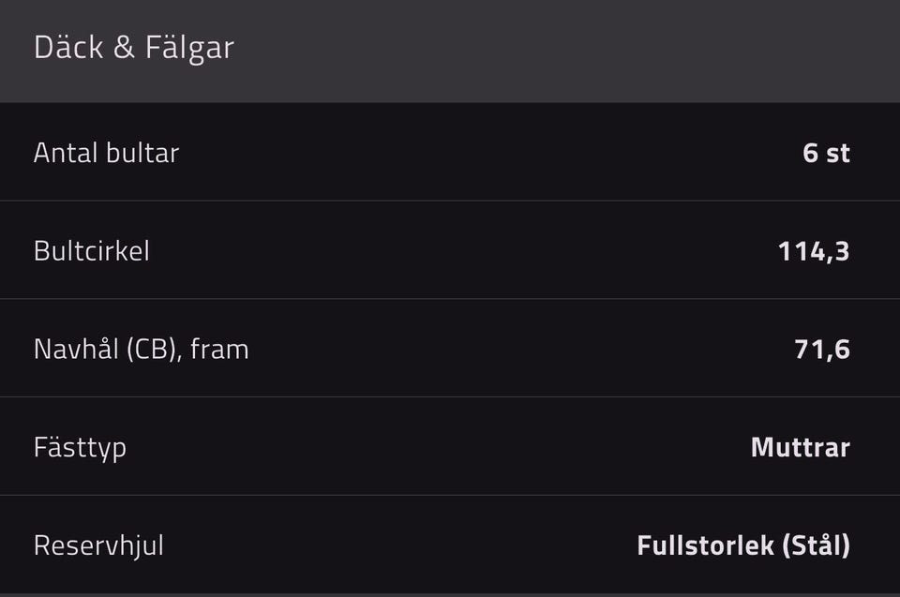Click the word fram after Navhål (CB)
The height and width of the screenshot is (597, 900).
point(219,350)
